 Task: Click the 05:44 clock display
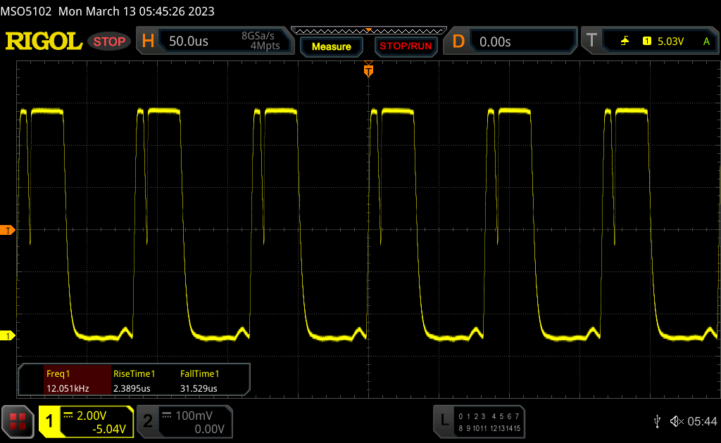point(702,421)
